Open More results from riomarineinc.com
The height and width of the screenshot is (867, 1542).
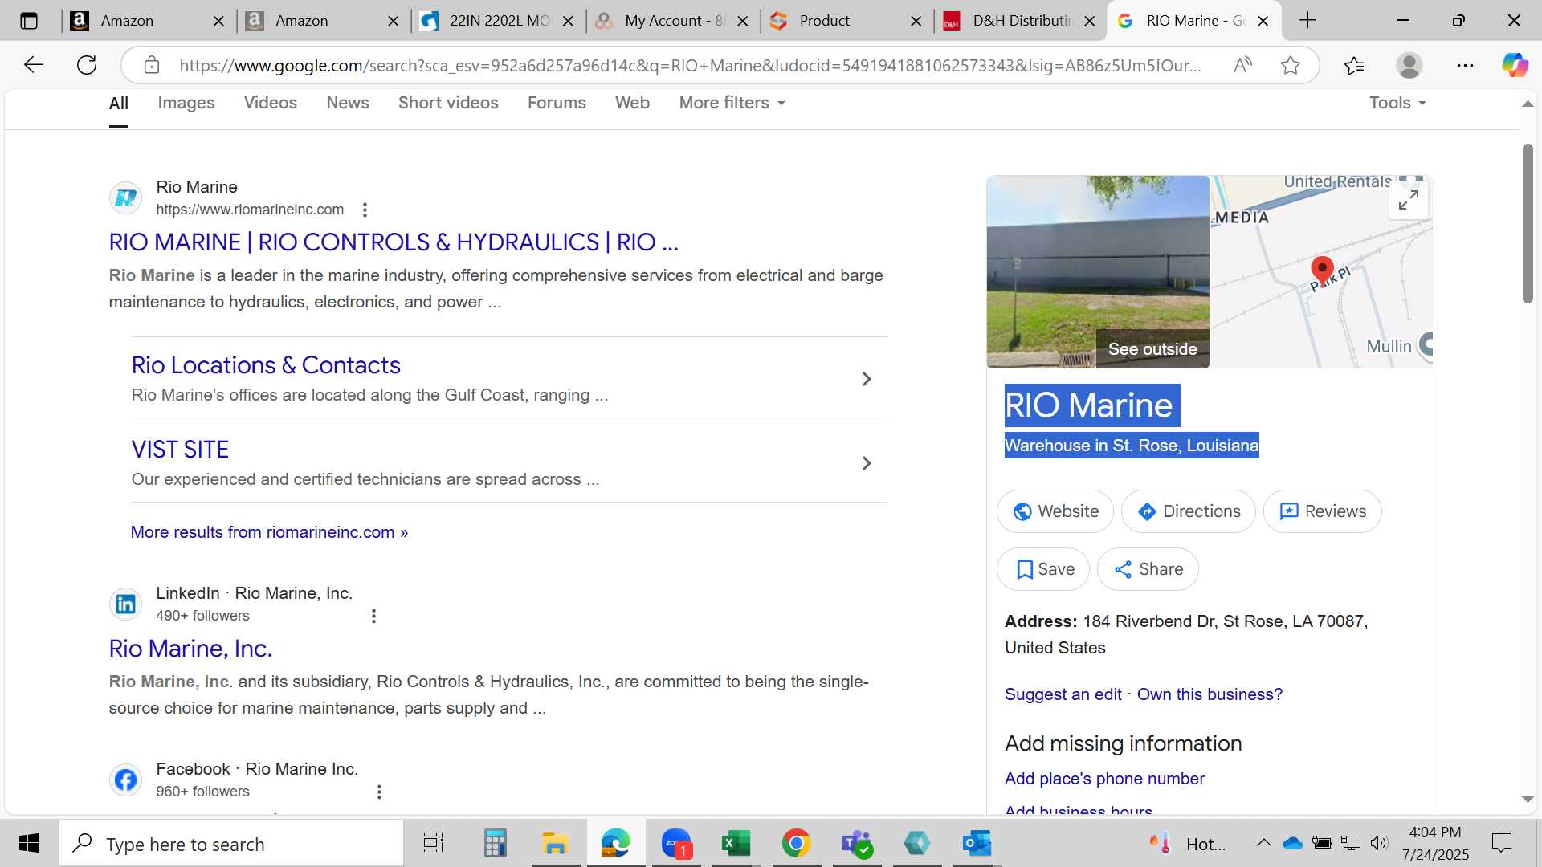[x=269, y=532]
